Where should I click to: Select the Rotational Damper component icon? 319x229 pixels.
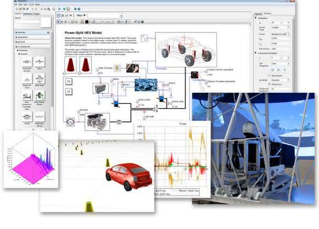click(x=27, y=62)
